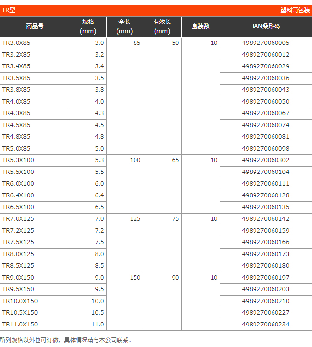Click the 盒装数 column header

click(200, 26)
